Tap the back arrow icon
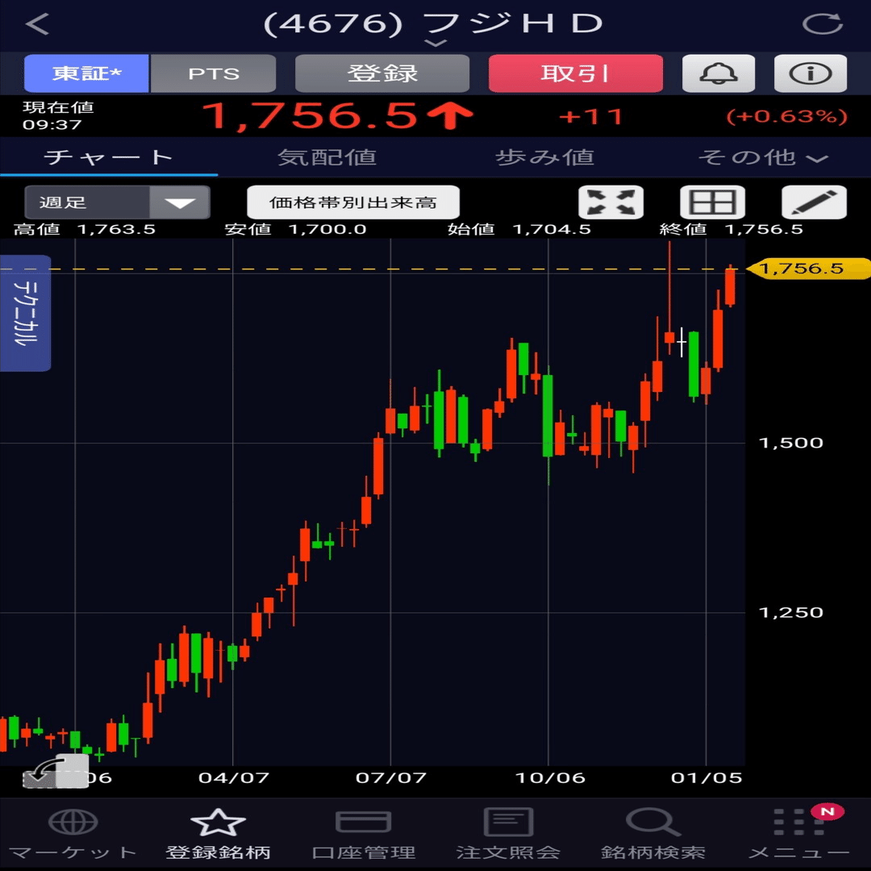This screenshot has height=871, width=871. pos(37,24)
